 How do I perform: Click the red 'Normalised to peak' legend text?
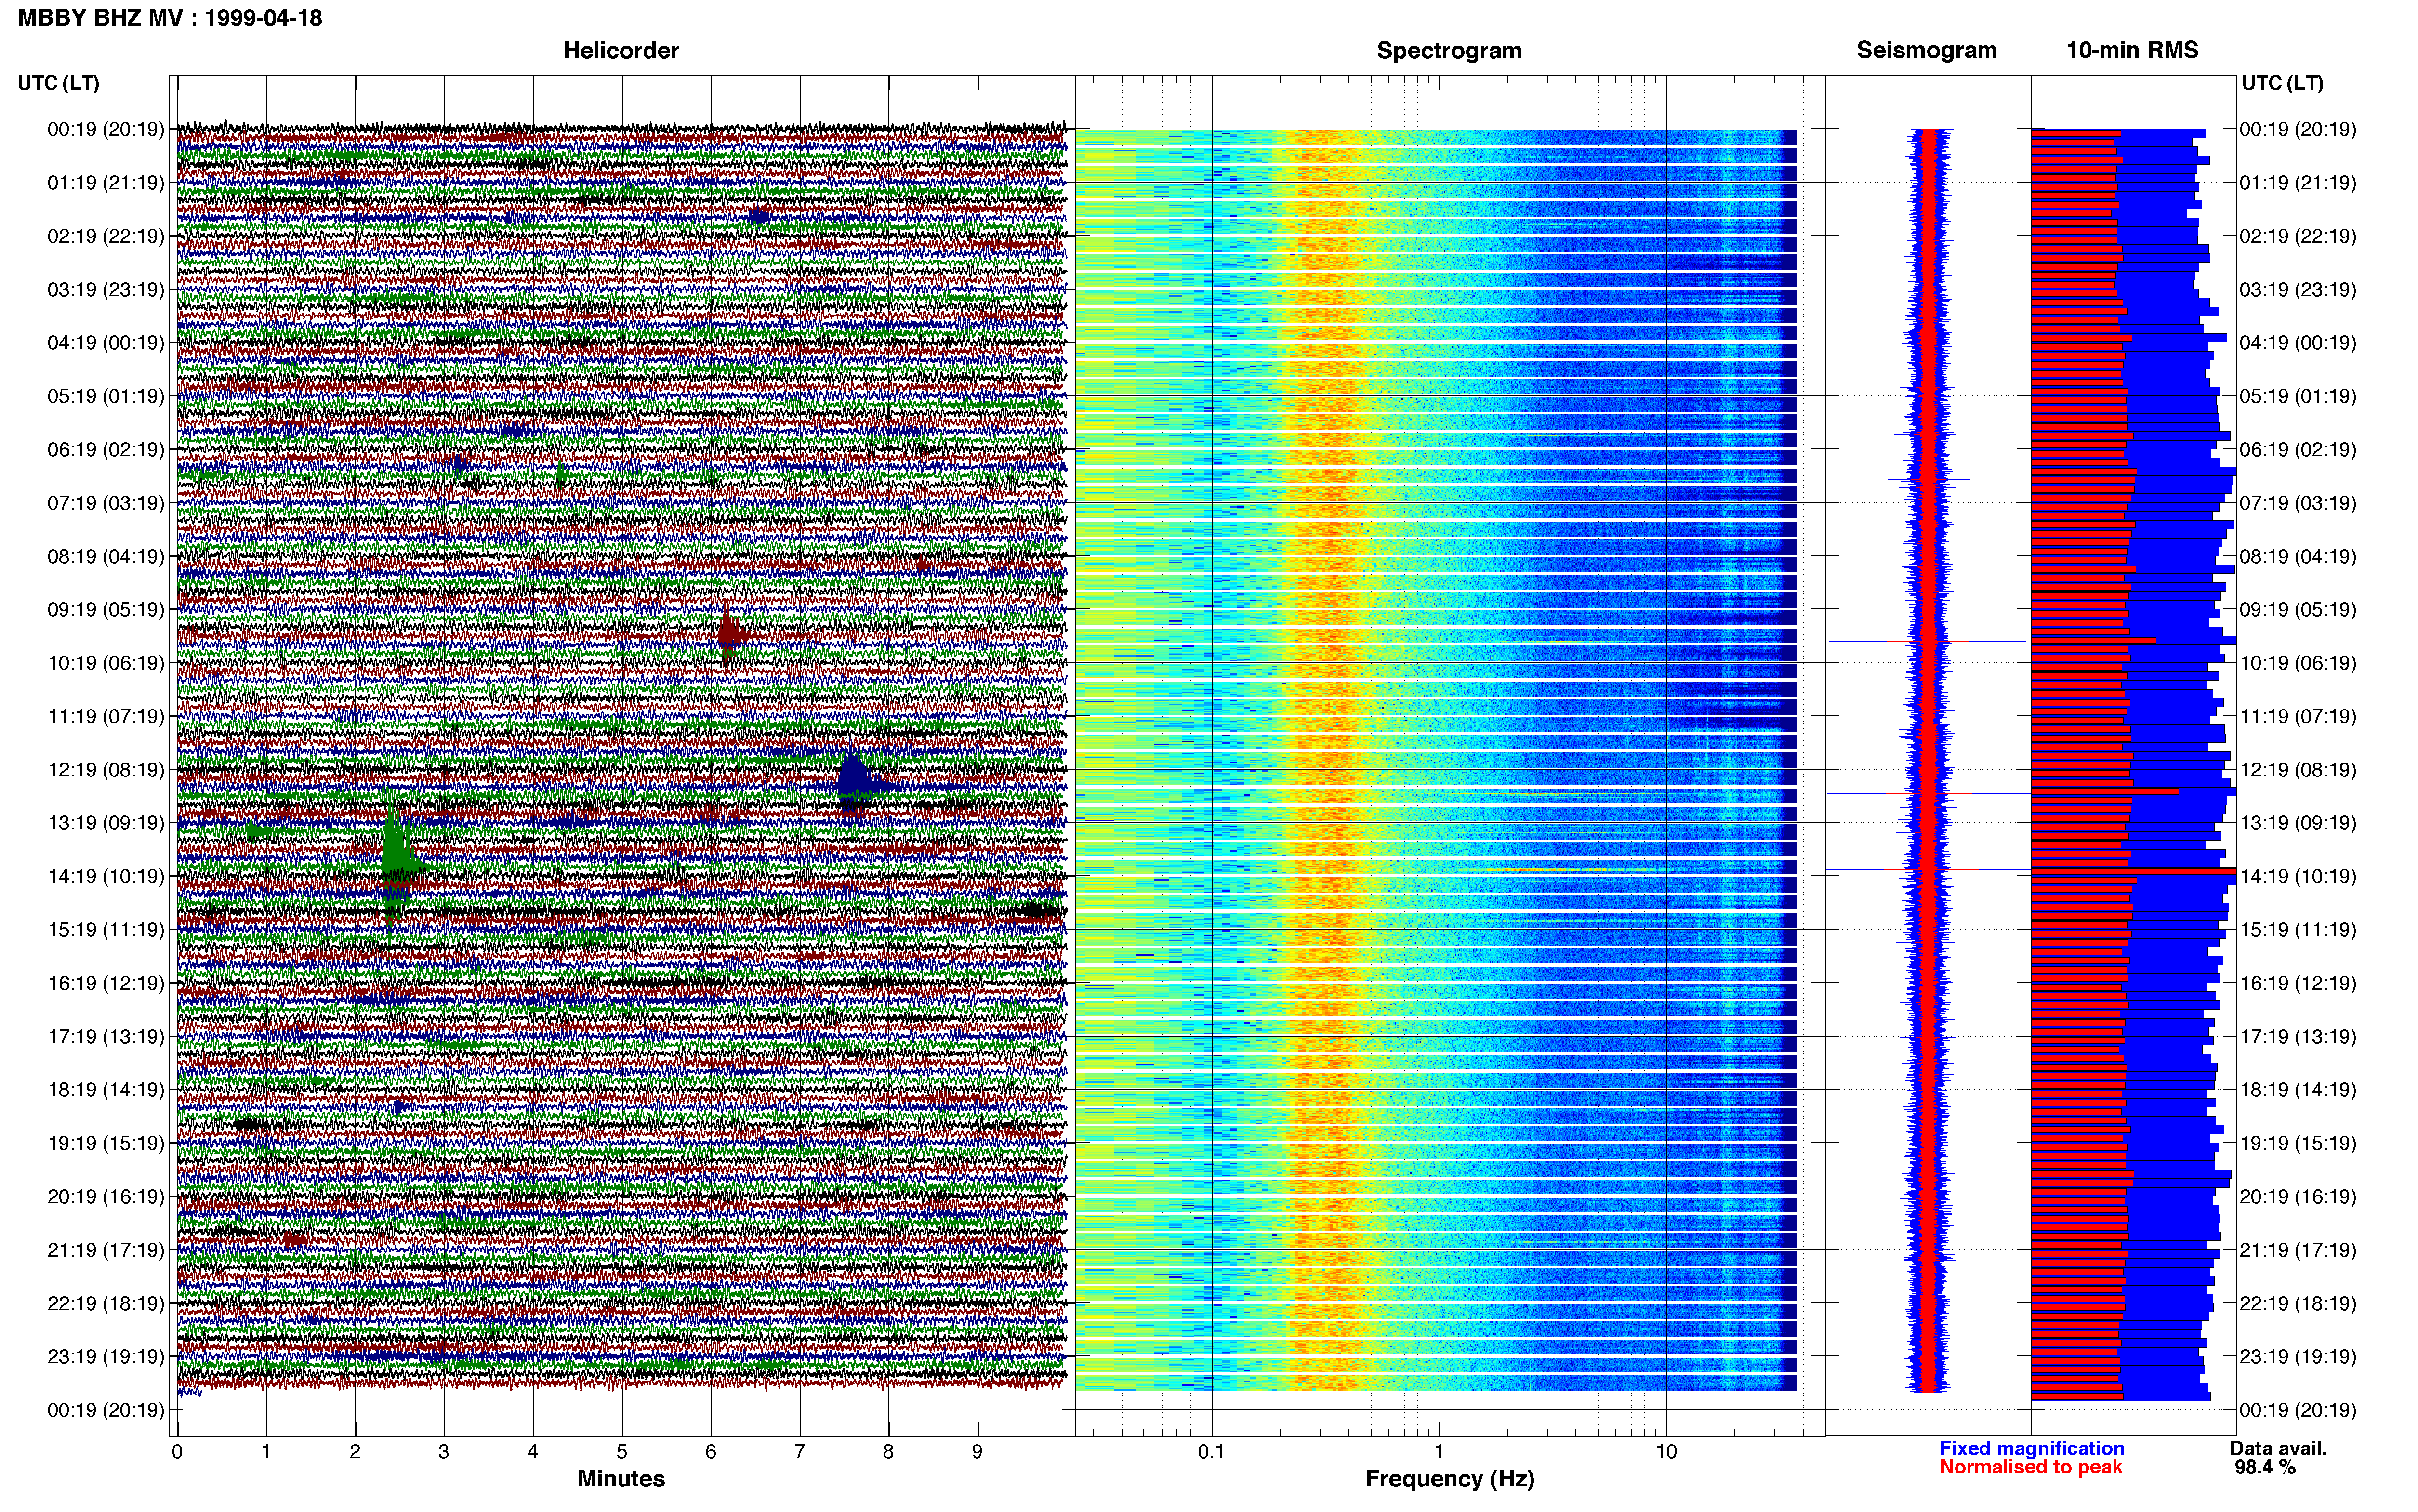(2030, 1467)
